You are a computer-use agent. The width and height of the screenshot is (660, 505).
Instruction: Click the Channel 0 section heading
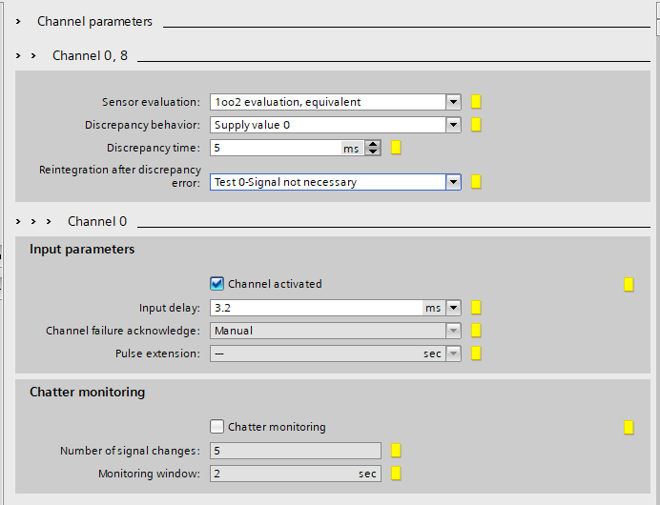tap(97, 222)
